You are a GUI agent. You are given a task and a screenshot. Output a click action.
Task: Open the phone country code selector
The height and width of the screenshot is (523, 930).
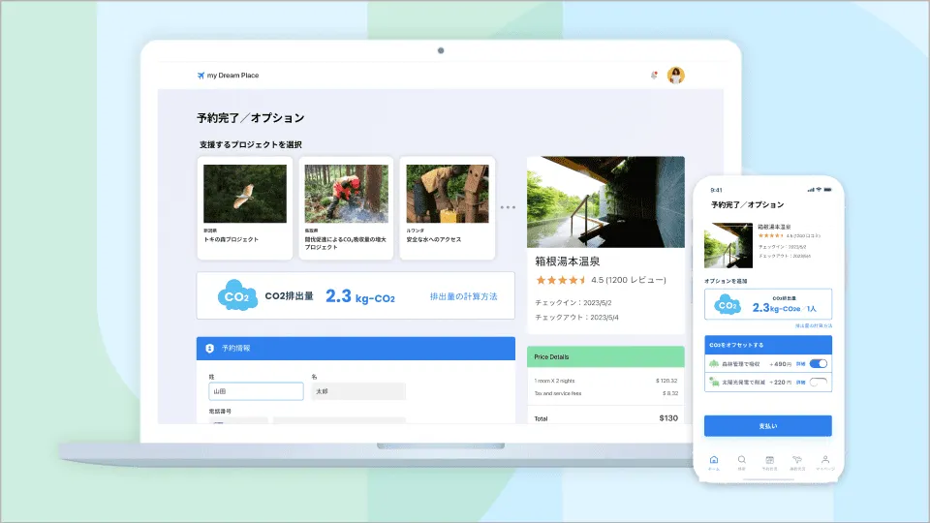[x=237, y=421]
